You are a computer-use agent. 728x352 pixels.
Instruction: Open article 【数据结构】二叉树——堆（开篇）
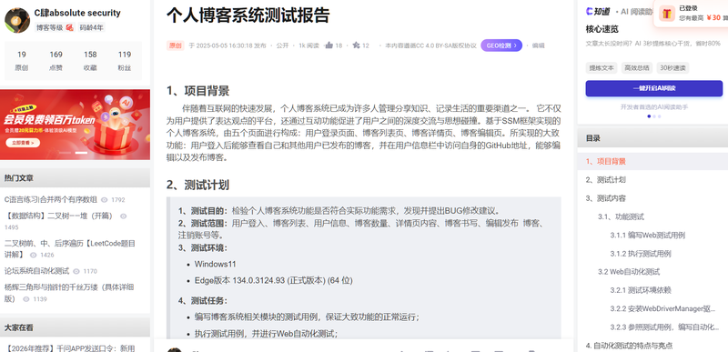[x=59, y=216]
